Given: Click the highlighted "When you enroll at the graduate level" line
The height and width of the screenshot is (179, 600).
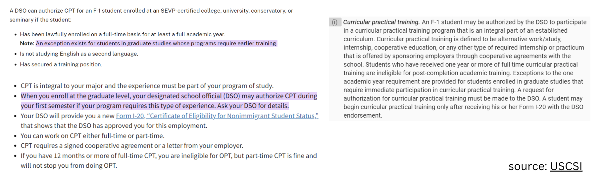Looking at the screenshot, I should [x=169, y=96].
